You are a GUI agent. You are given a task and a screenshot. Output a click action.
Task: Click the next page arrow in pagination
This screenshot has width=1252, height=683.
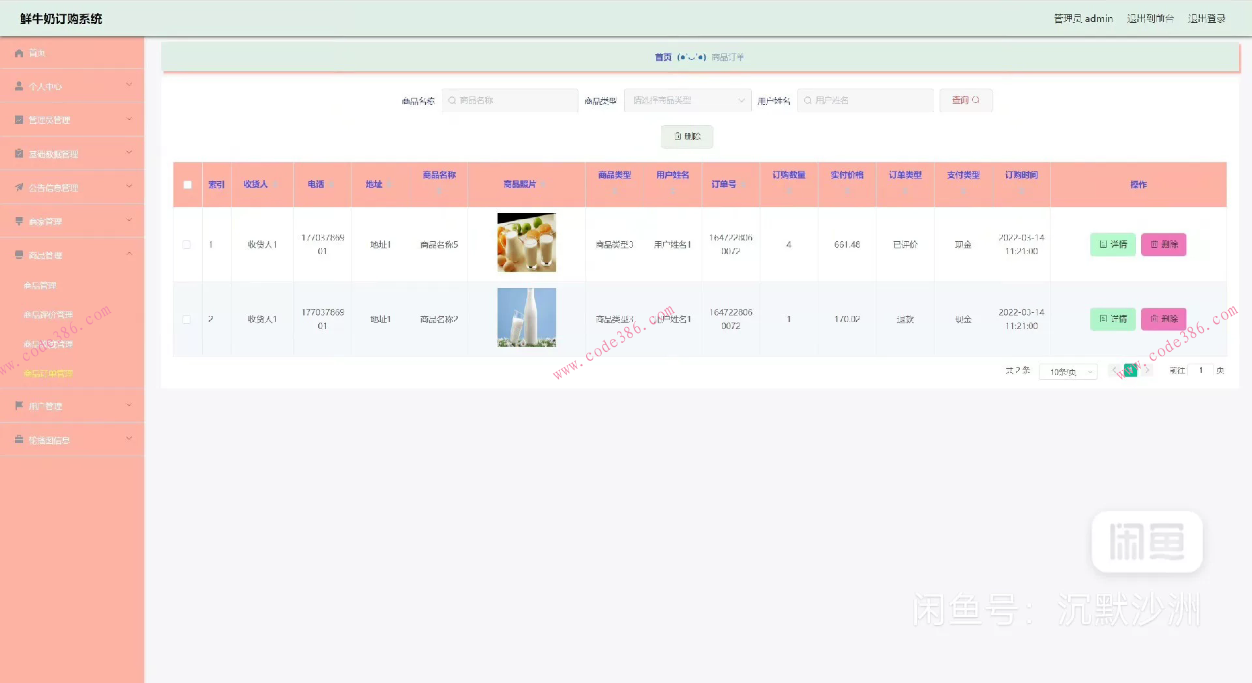coord(1148,371)
